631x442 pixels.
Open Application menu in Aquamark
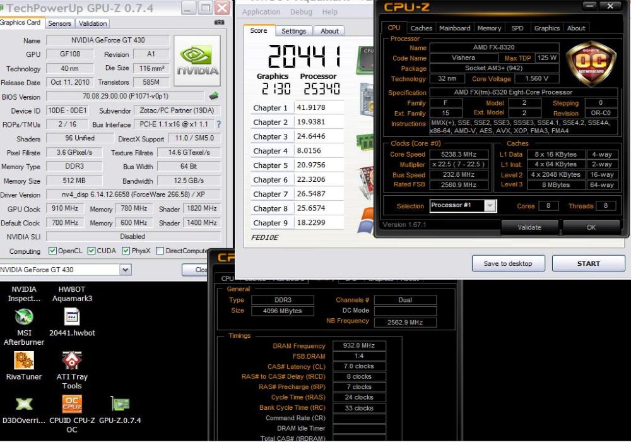click(261, 12)
